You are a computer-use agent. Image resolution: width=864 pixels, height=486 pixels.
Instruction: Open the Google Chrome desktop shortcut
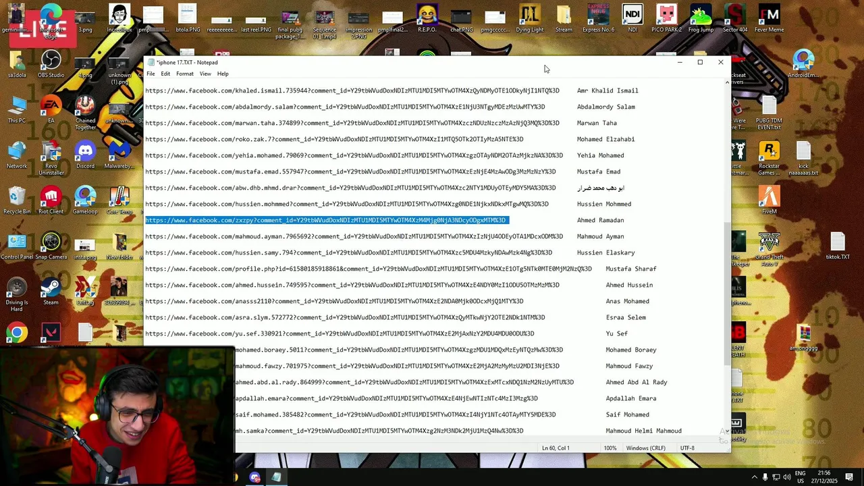coord(17,333)
